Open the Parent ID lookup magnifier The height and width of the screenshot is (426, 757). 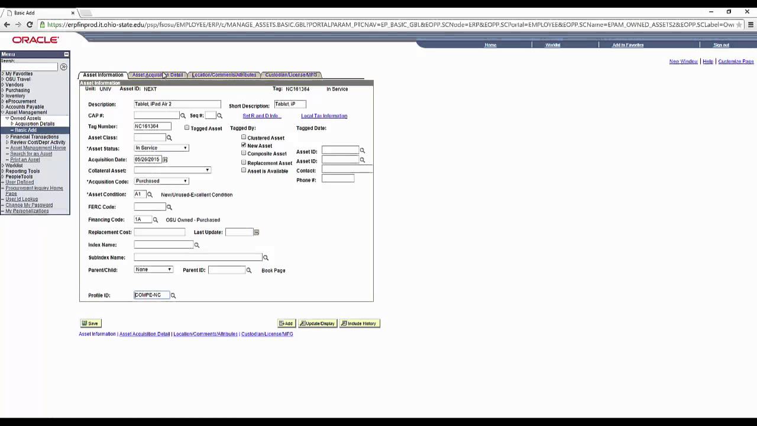(x=249, y=270)
